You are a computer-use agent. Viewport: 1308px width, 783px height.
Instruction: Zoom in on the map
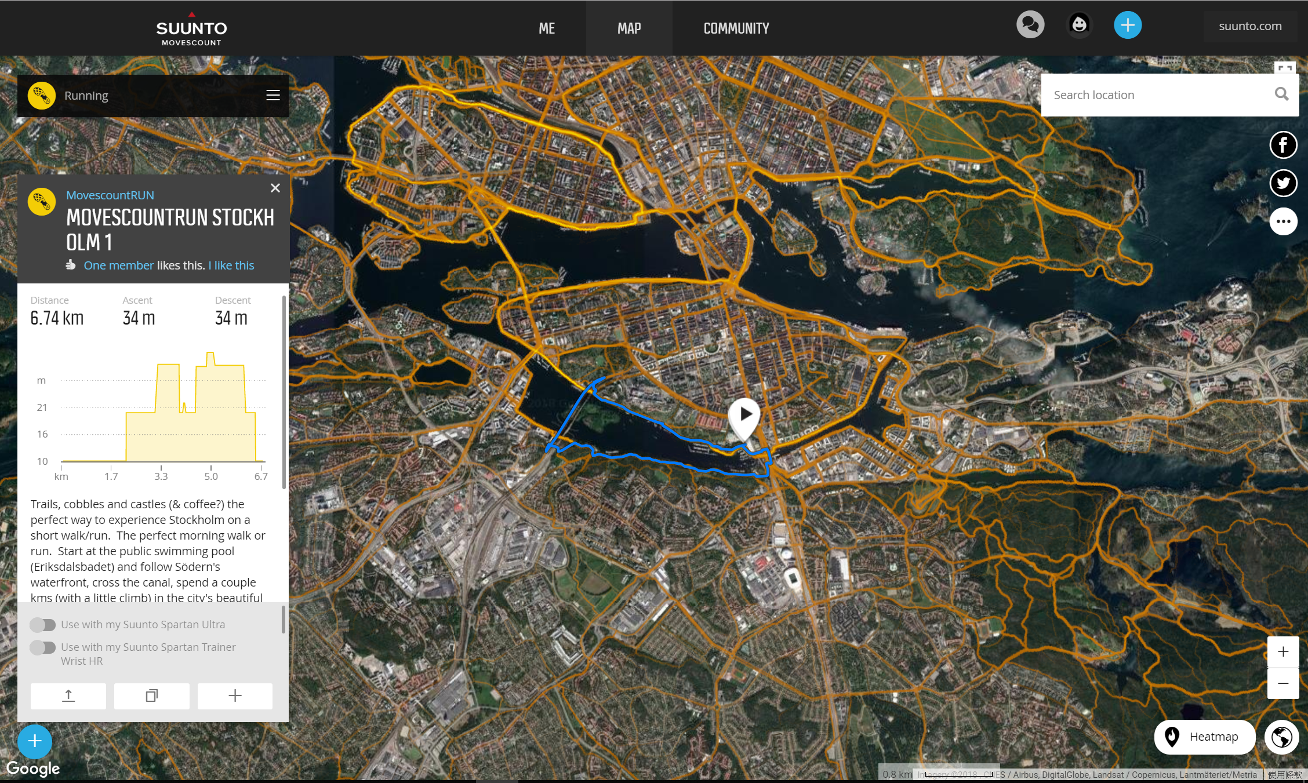1283,652
